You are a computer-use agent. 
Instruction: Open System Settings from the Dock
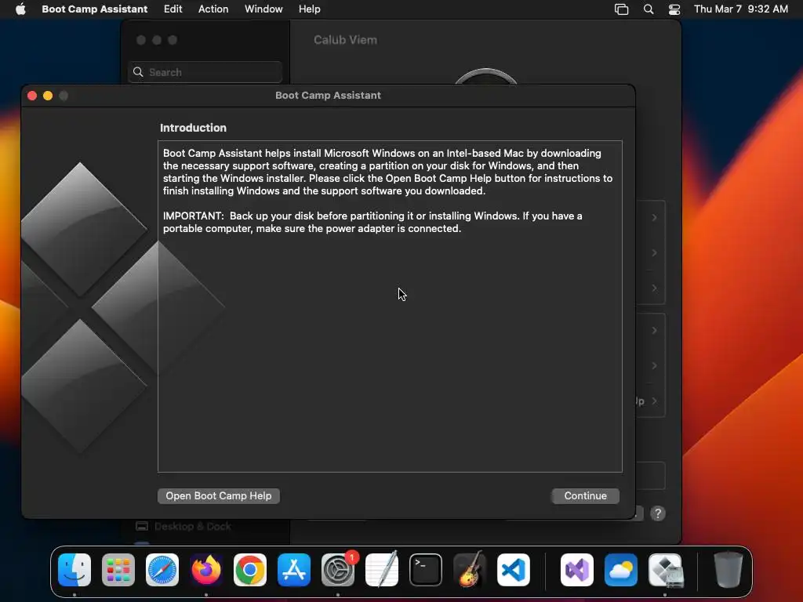(x=338, y=570)
